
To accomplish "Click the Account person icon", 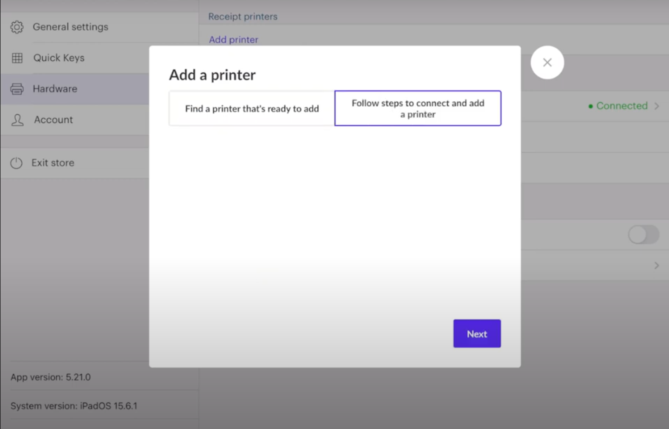I will point(17,120).
